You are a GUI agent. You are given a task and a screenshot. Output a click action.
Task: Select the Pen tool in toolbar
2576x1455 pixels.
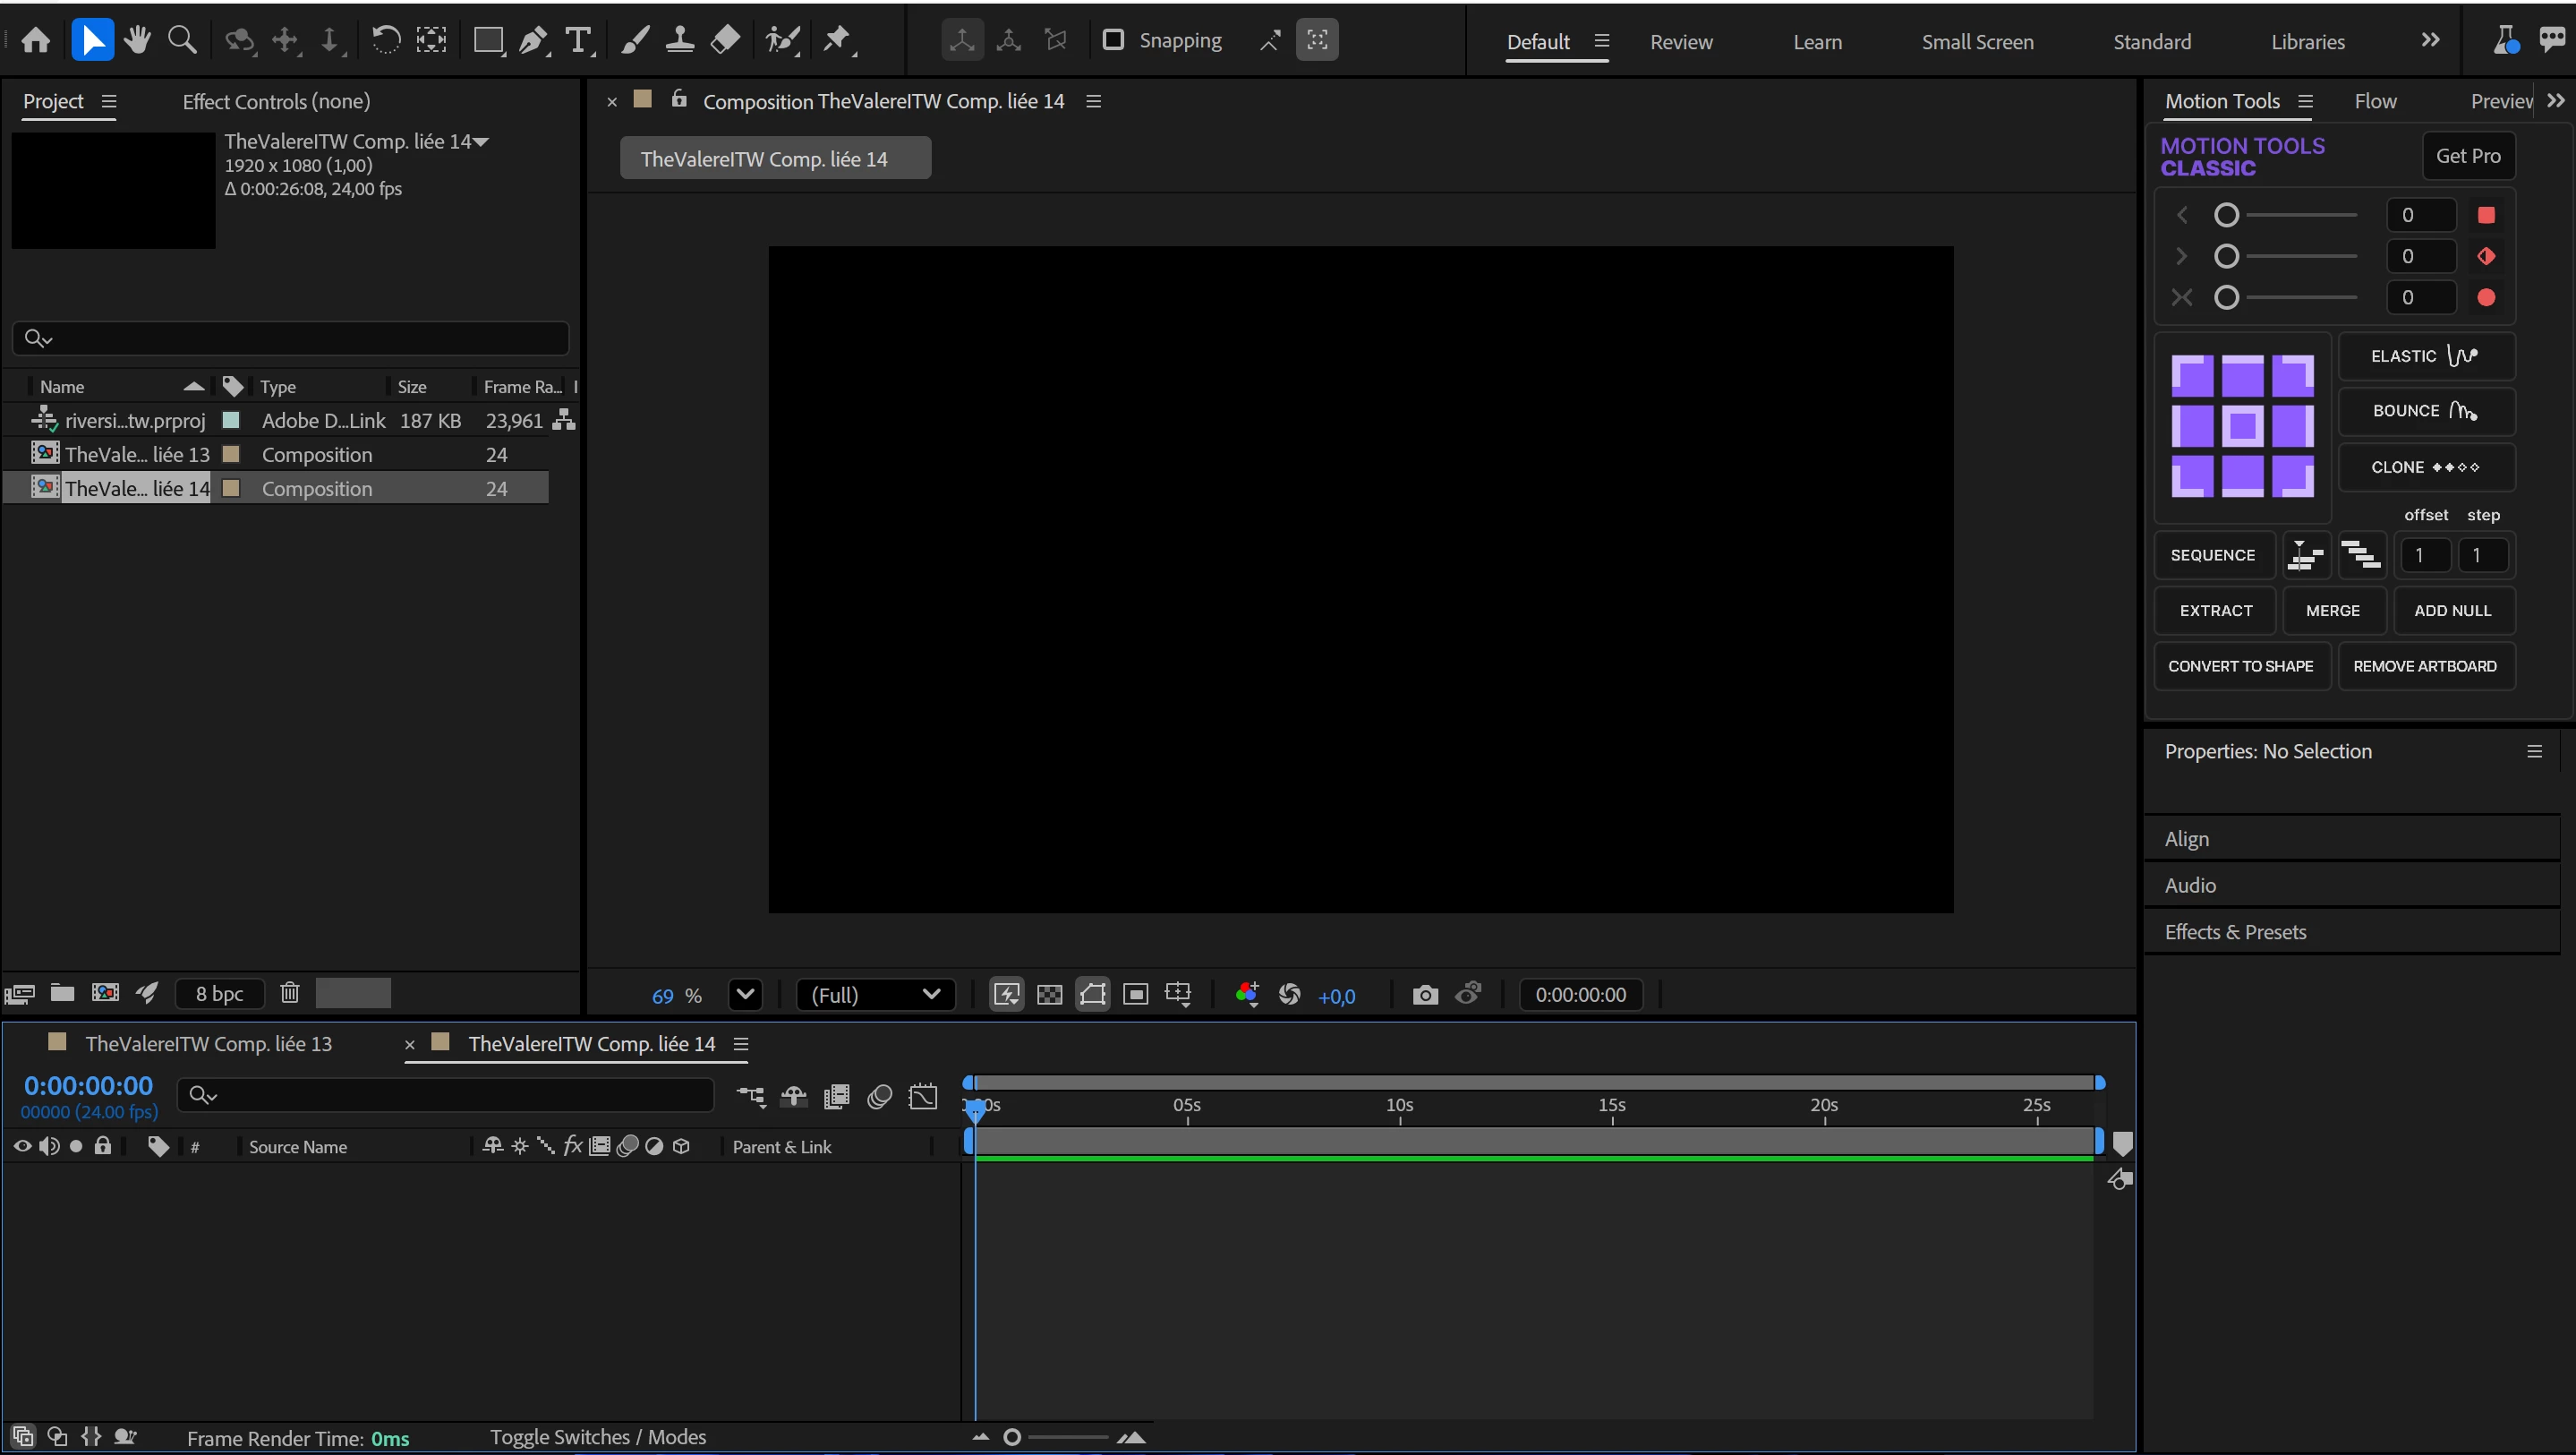coord(533,40)
